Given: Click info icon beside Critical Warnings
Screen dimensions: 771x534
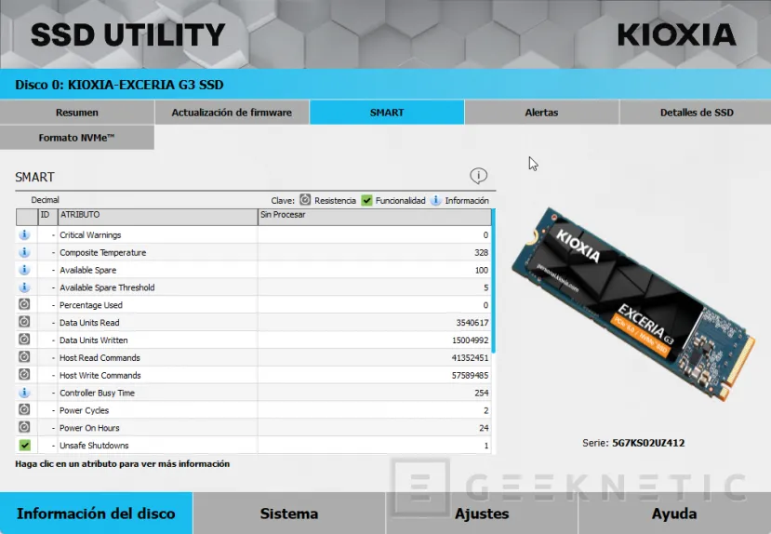Looking at the screenshot, I should 24,234.
